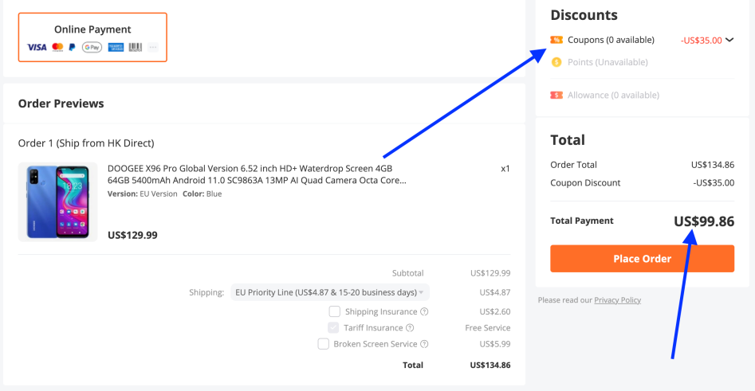Screen dimensions: 755x391
Task: Click the Total Payment US$99.86 amount
Action: pos(704,221)
